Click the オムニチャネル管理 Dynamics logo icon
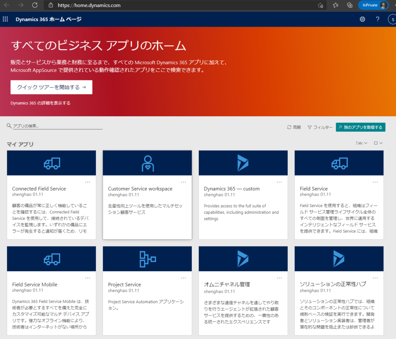The width and height of the screenshot is (396, 339). pyautogui.click(x=243, y=259)
